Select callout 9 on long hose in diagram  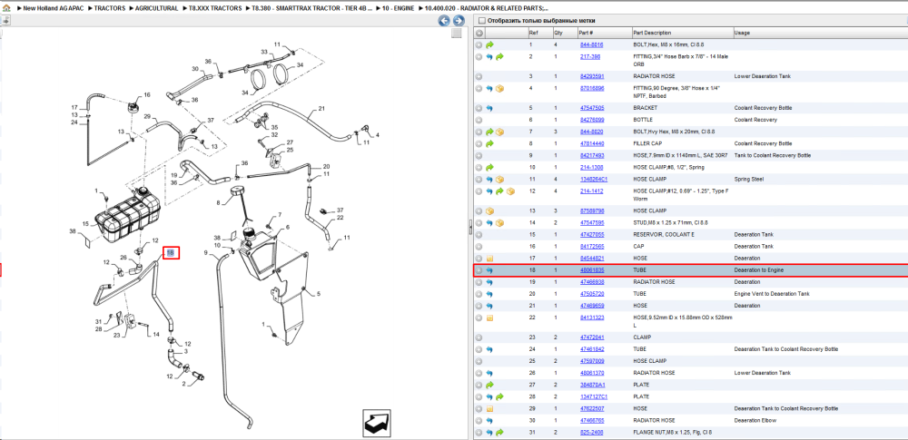pos(205,253)
